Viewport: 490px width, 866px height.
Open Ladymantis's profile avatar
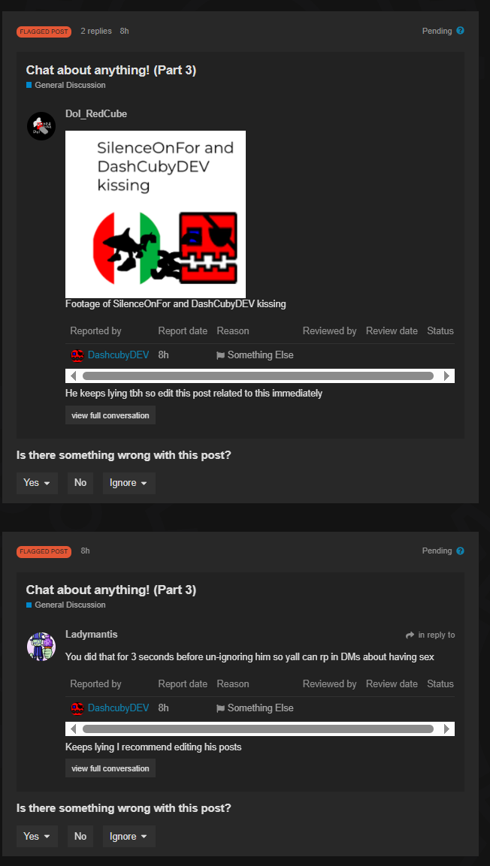point(41,646)
